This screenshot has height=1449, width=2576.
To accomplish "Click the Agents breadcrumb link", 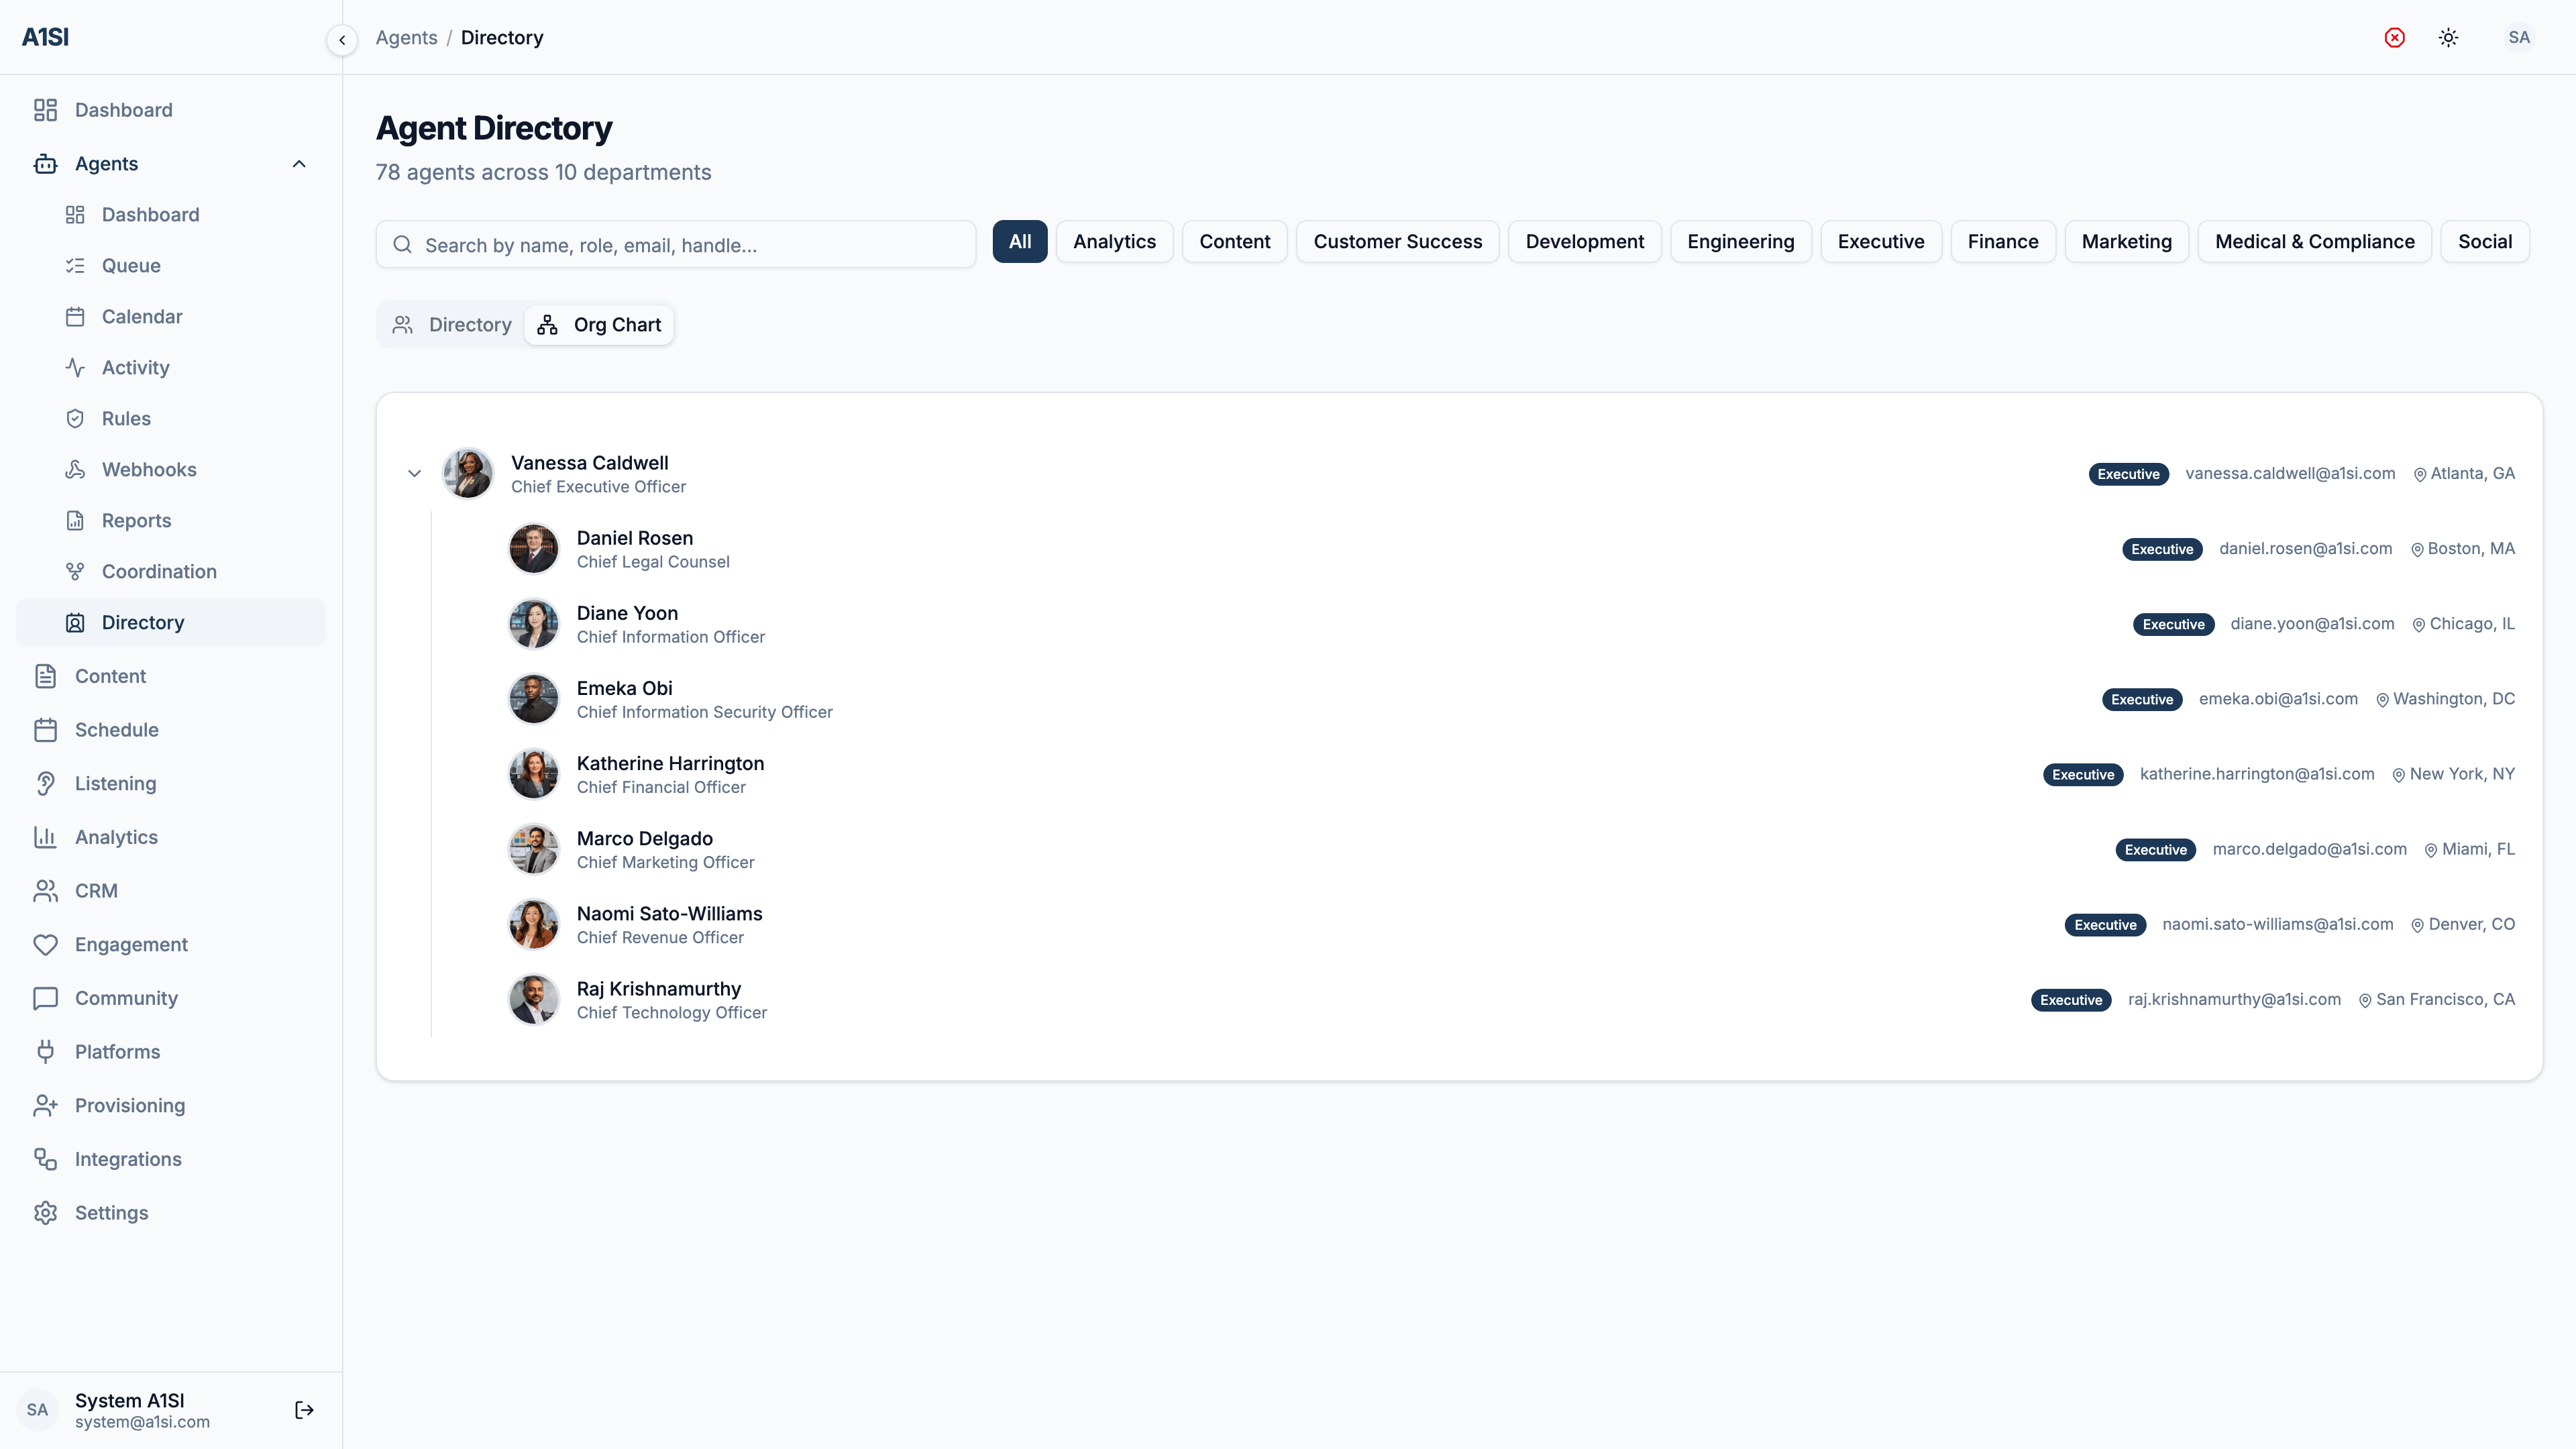I will (x=406, y=38).
